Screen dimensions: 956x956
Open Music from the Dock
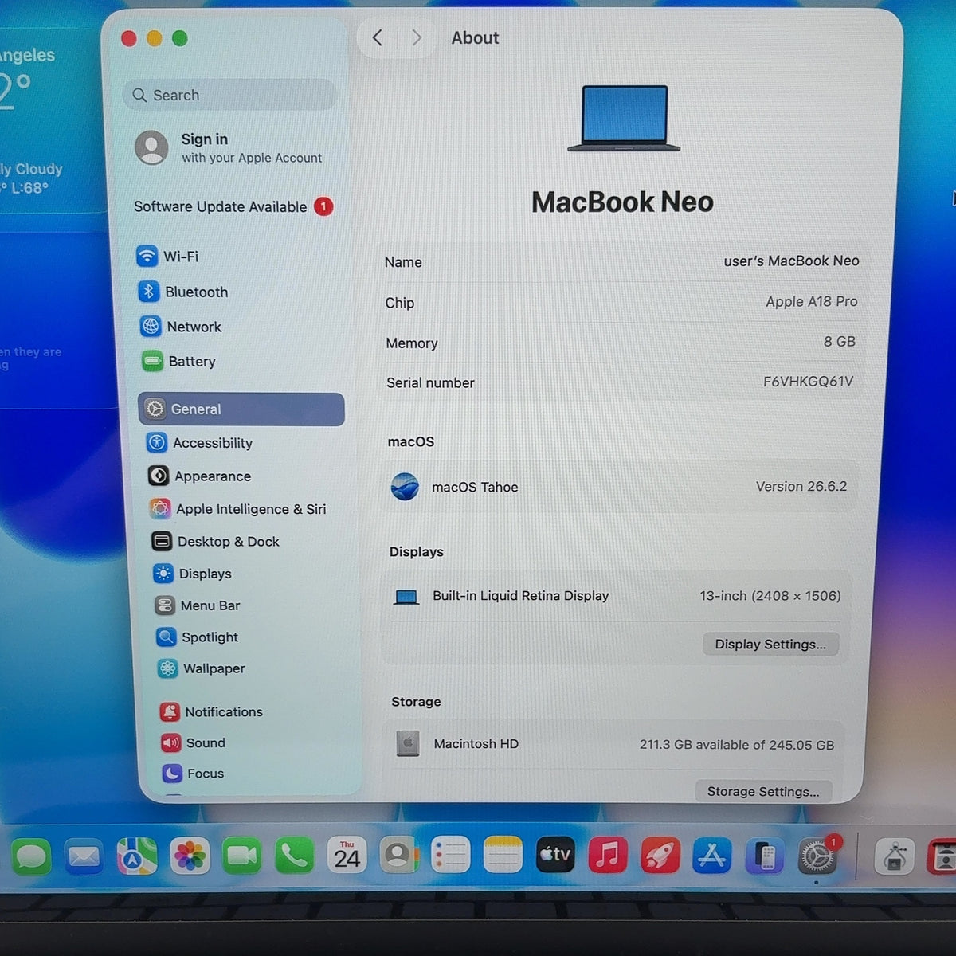[608, 856]
